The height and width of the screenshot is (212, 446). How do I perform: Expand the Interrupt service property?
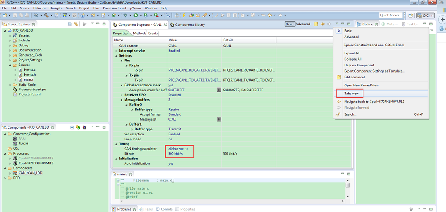116,51
